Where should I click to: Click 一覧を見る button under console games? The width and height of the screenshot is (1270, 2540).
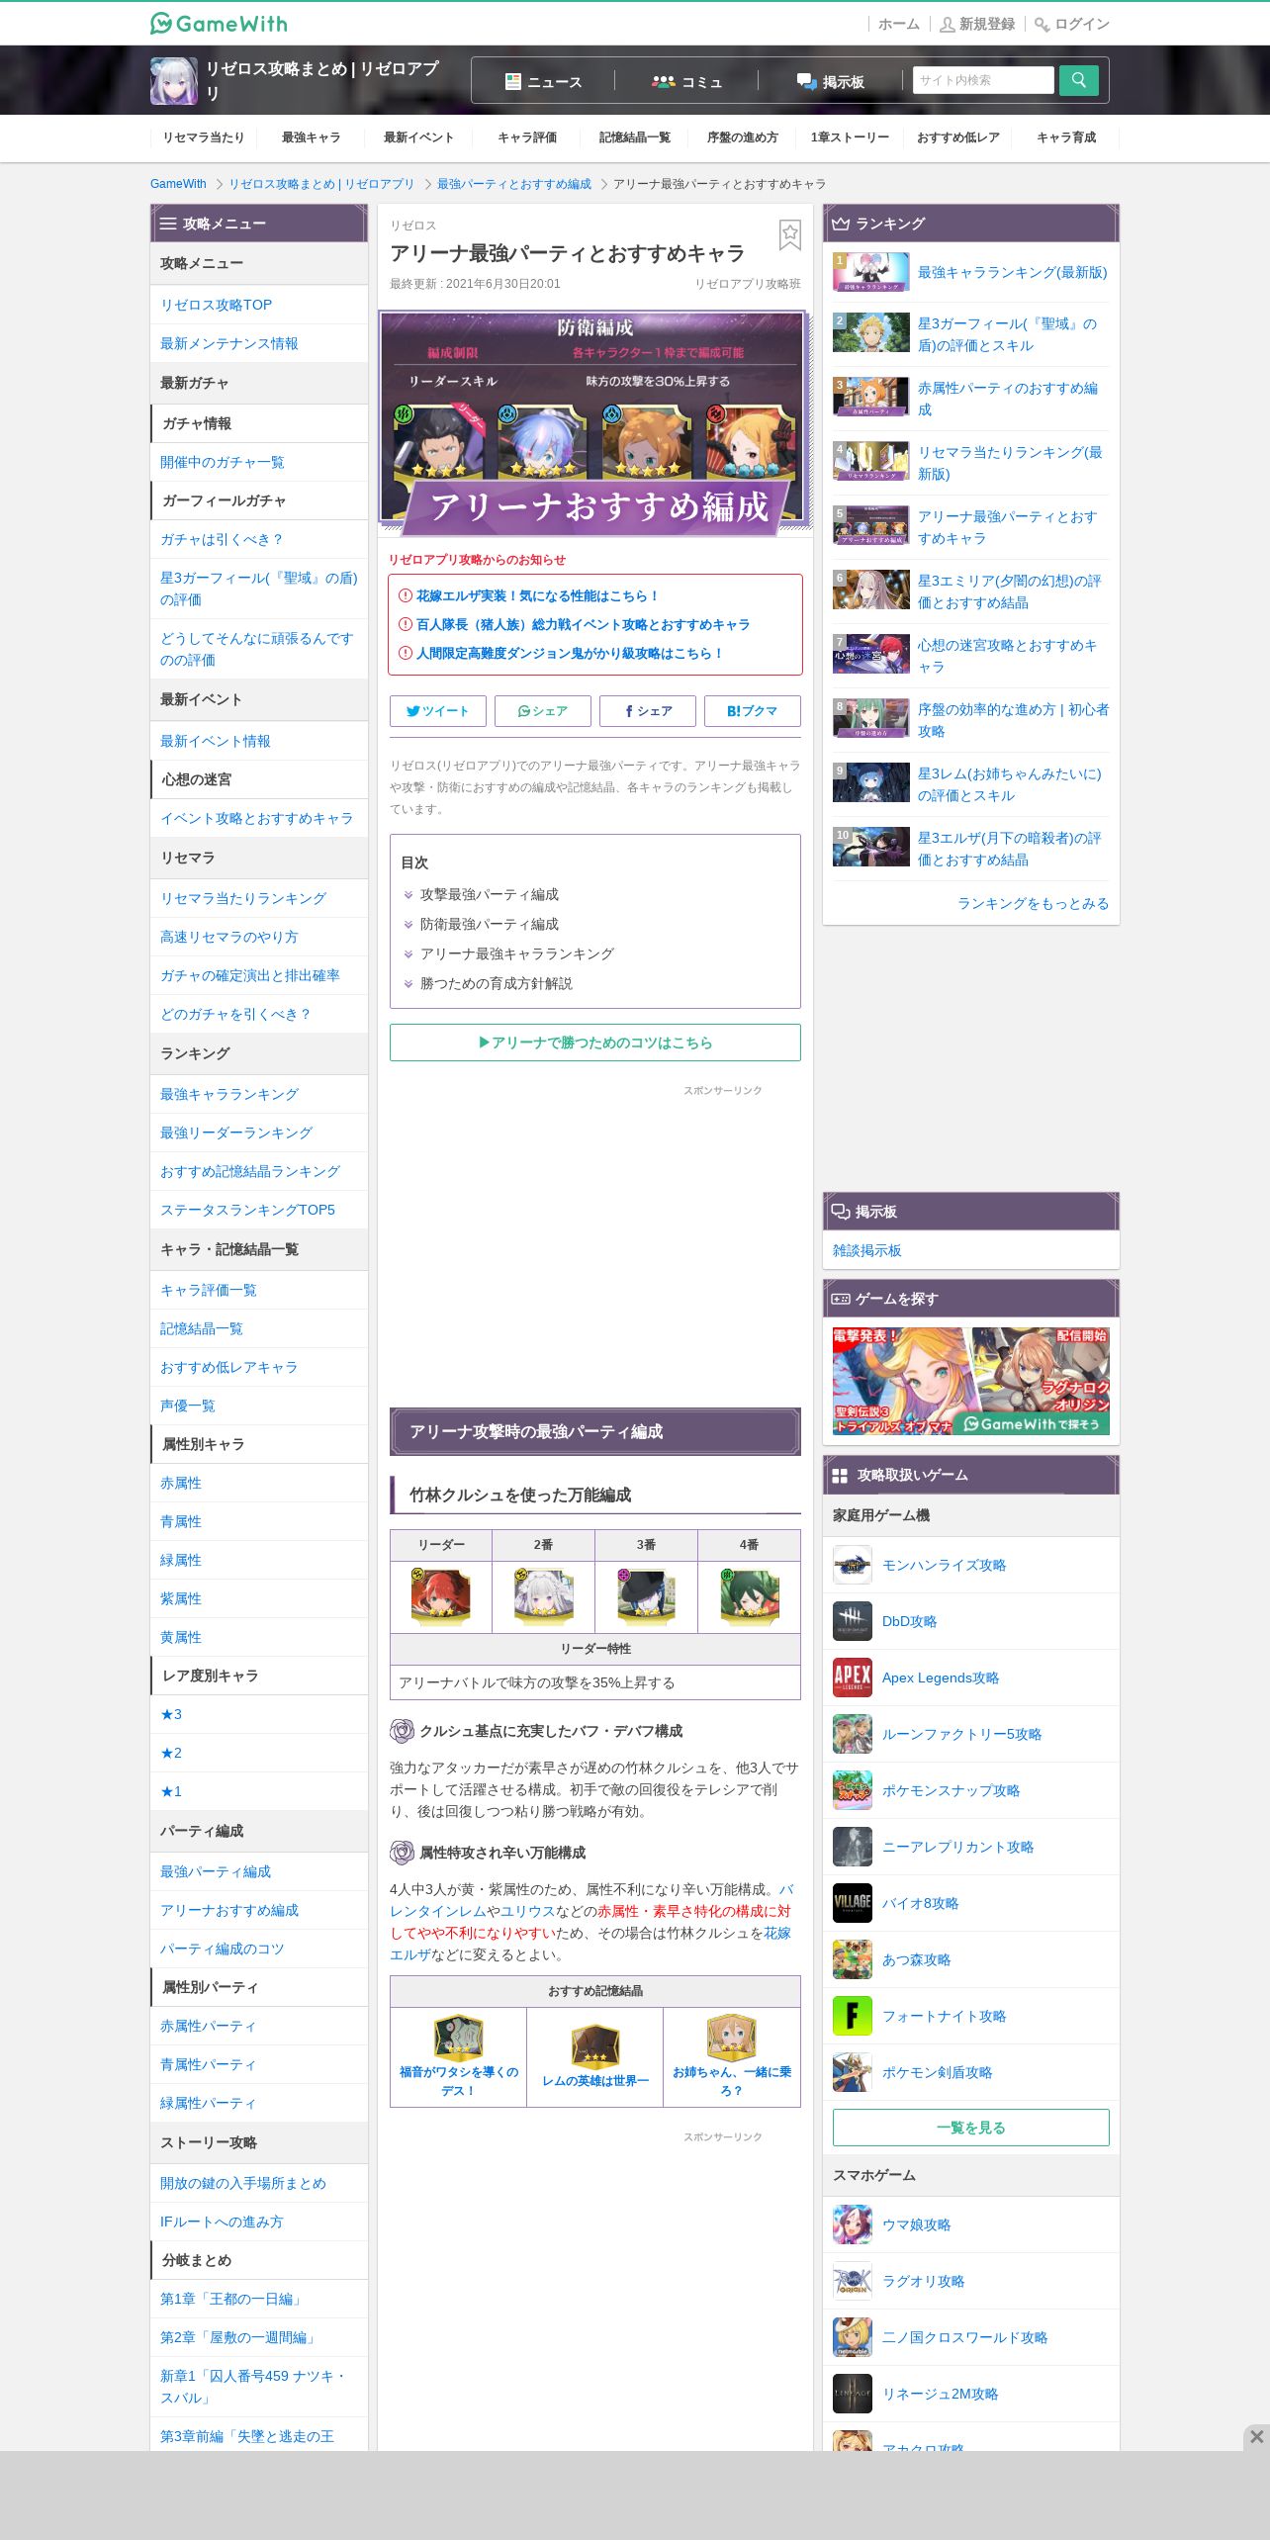pos(971,2128)
